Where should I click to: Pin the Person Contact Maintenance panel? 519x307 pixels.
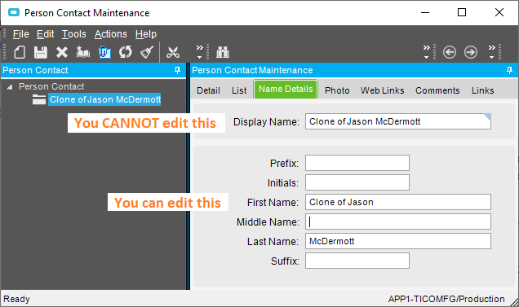pyautogui.click(x=509, y=70)
